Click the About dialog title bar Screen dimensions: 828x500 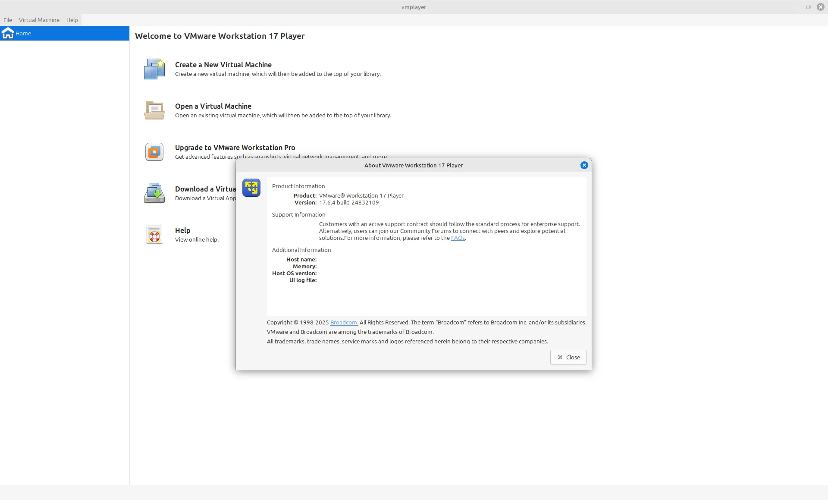coord(413,165)
